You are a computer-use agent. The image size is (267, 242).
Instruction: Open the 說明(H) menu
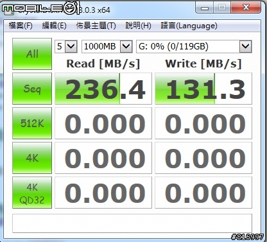138,26
